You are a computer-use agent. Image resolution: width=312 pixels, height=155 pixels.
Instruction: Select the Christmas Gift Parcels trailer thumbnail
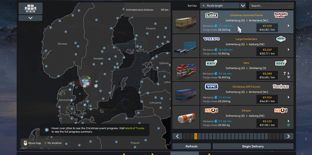pos(186,94)
